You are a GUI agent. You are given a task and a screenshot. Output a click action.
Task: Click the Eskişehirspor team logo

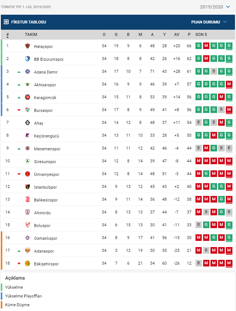[x=28, y=264]
